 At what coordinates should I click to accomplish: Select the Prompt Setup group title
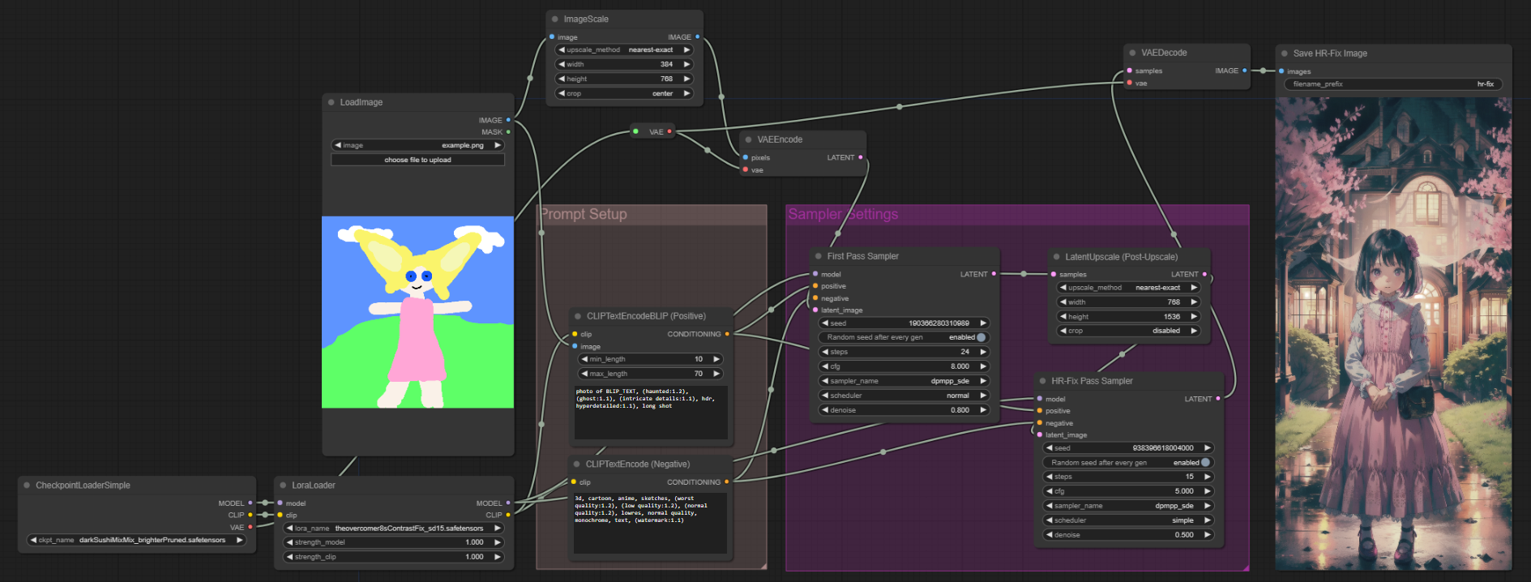[x=584, y=214]
